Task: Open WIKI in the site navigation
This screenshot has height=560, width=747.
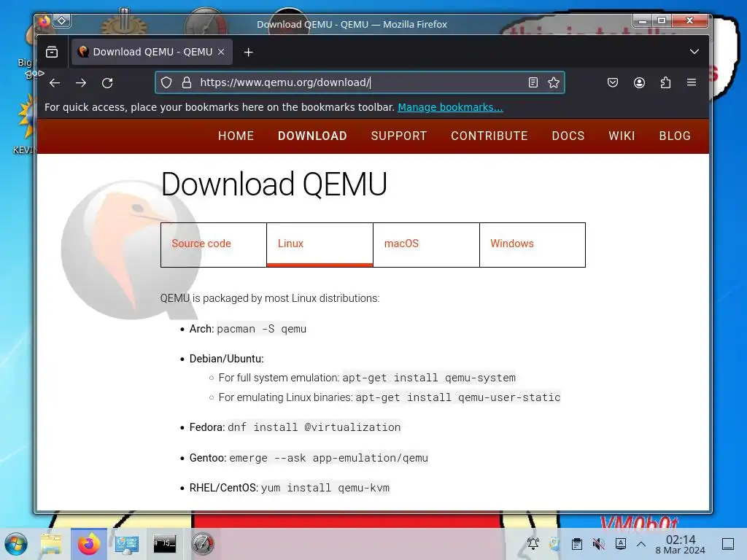Action: click(622, 136)
